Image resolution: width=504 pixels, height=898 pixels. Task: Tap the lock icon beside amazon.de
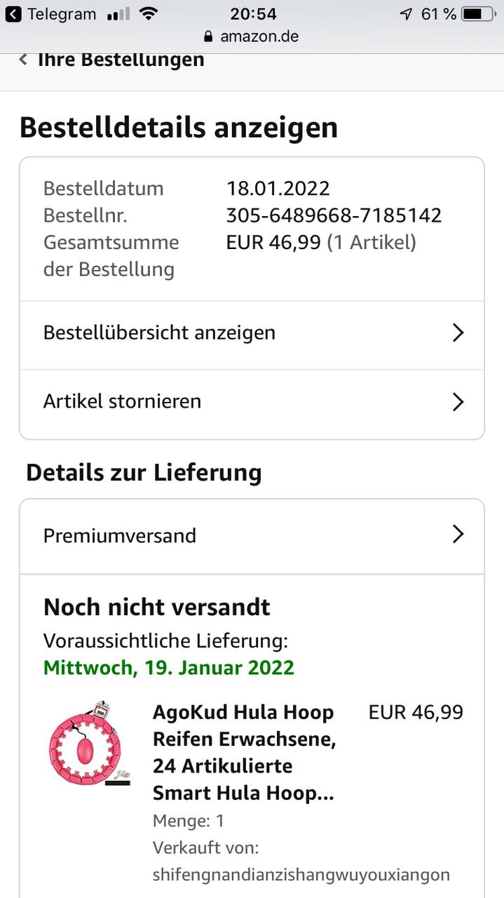(x=207, y=36)
